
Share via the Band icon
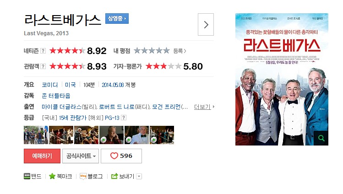27,176
